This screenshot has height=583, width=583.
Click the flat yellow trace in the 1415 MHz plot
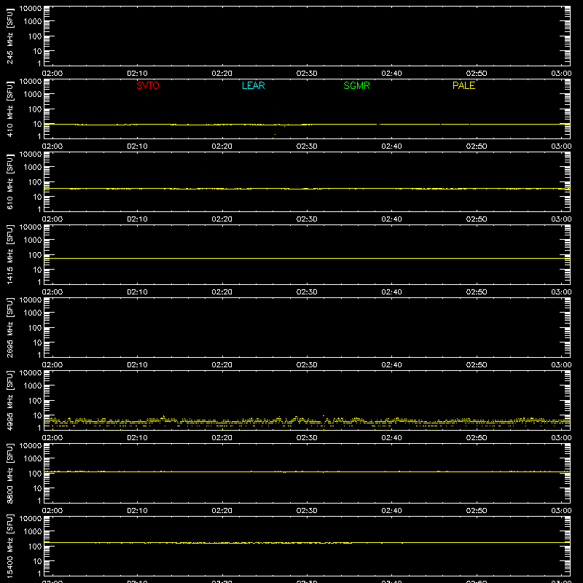click(x=307, y=258)
